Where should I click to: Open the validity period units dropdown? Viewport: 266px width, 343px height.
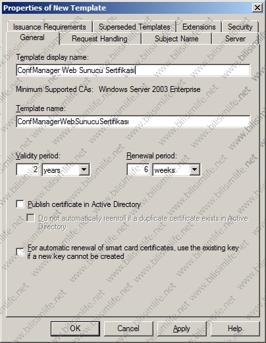(84, 170)
